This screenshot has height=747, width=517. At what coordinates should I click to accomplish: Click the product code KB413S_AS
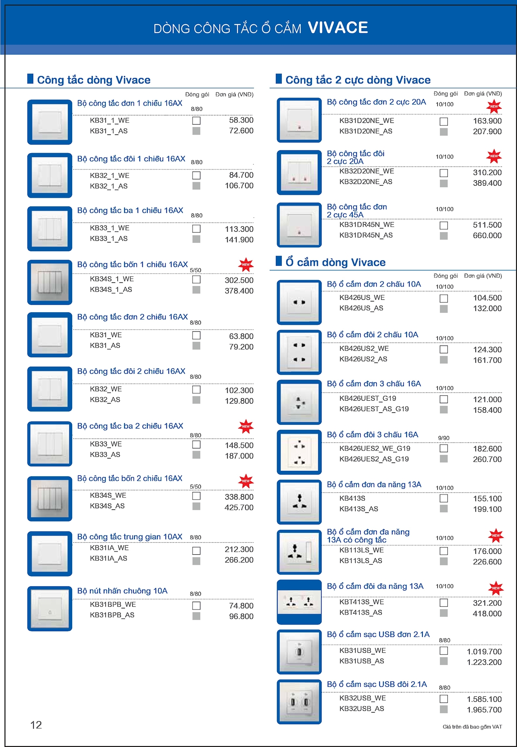pos(358,509)
